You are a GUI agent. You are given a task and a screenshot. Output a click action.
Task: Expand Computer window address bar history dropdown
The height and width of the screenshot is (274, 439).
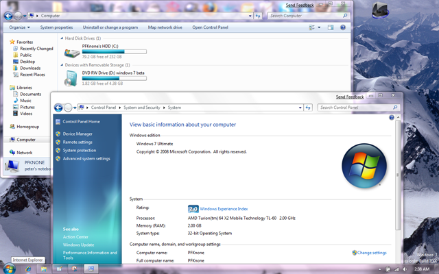[x=250, y=16]
